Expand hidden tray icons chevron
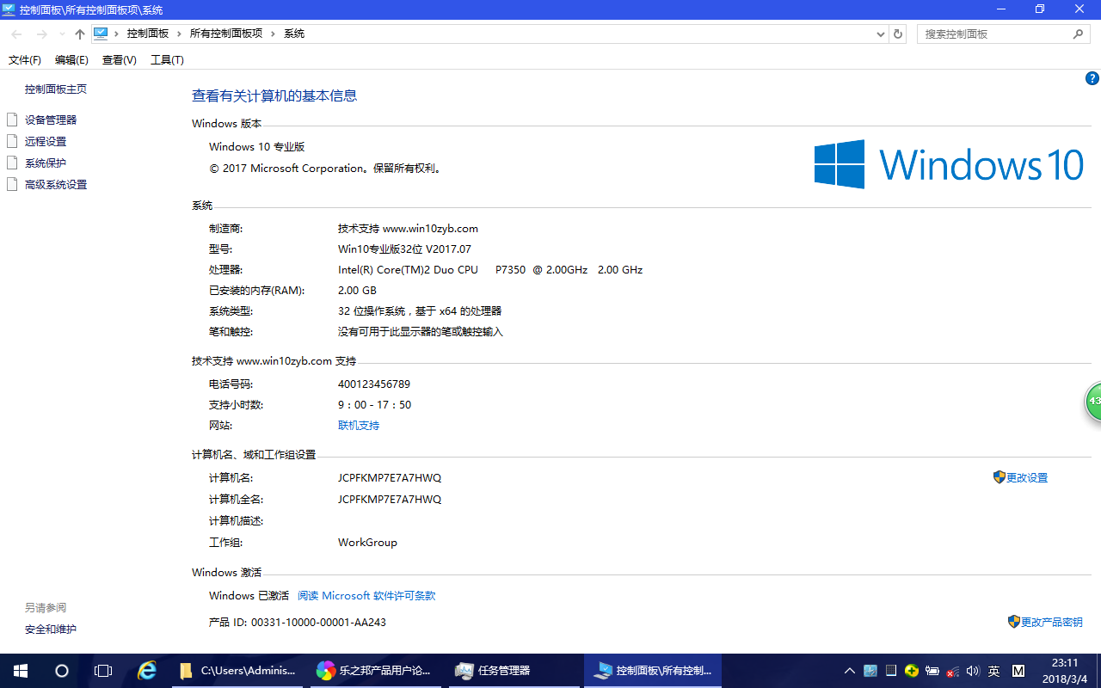Image resolution: width=1101 pixels, height=688 pixels. pyautogui.click(x=849, y=670)
